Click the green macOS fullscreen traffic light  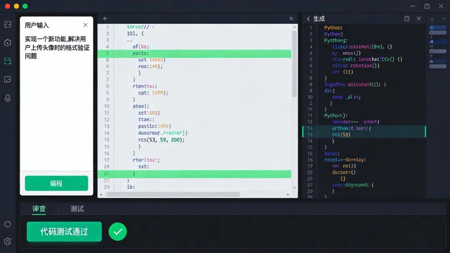point(25,6)
